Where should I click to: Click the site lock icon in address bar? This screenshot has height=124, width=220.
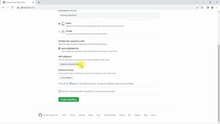pyautogui.click(x=18, y=8)
